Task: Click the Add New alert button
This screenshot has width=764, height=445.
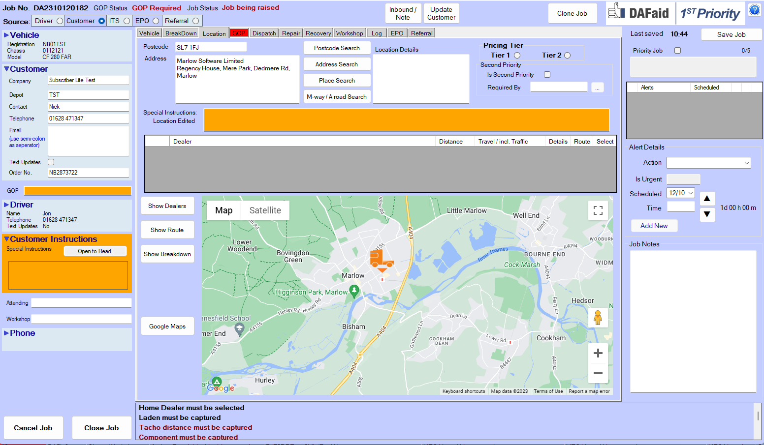Action: [x=654, y=226]
